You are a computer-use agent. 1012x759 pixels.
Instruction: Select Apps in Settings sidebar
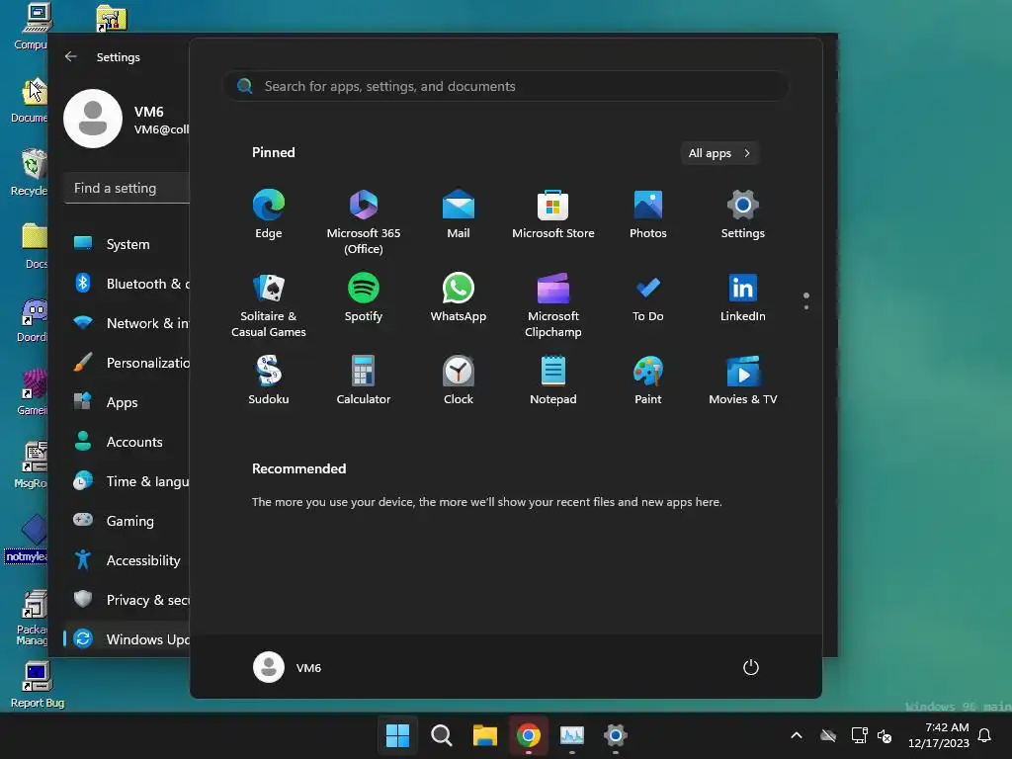127,402
